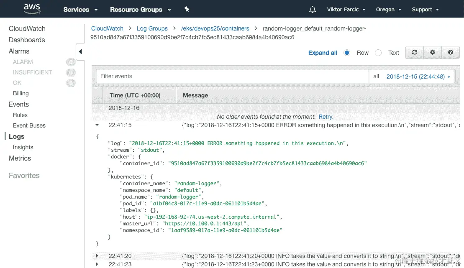Open the Viktor Farcic account menu

click(x=346, y=10)
